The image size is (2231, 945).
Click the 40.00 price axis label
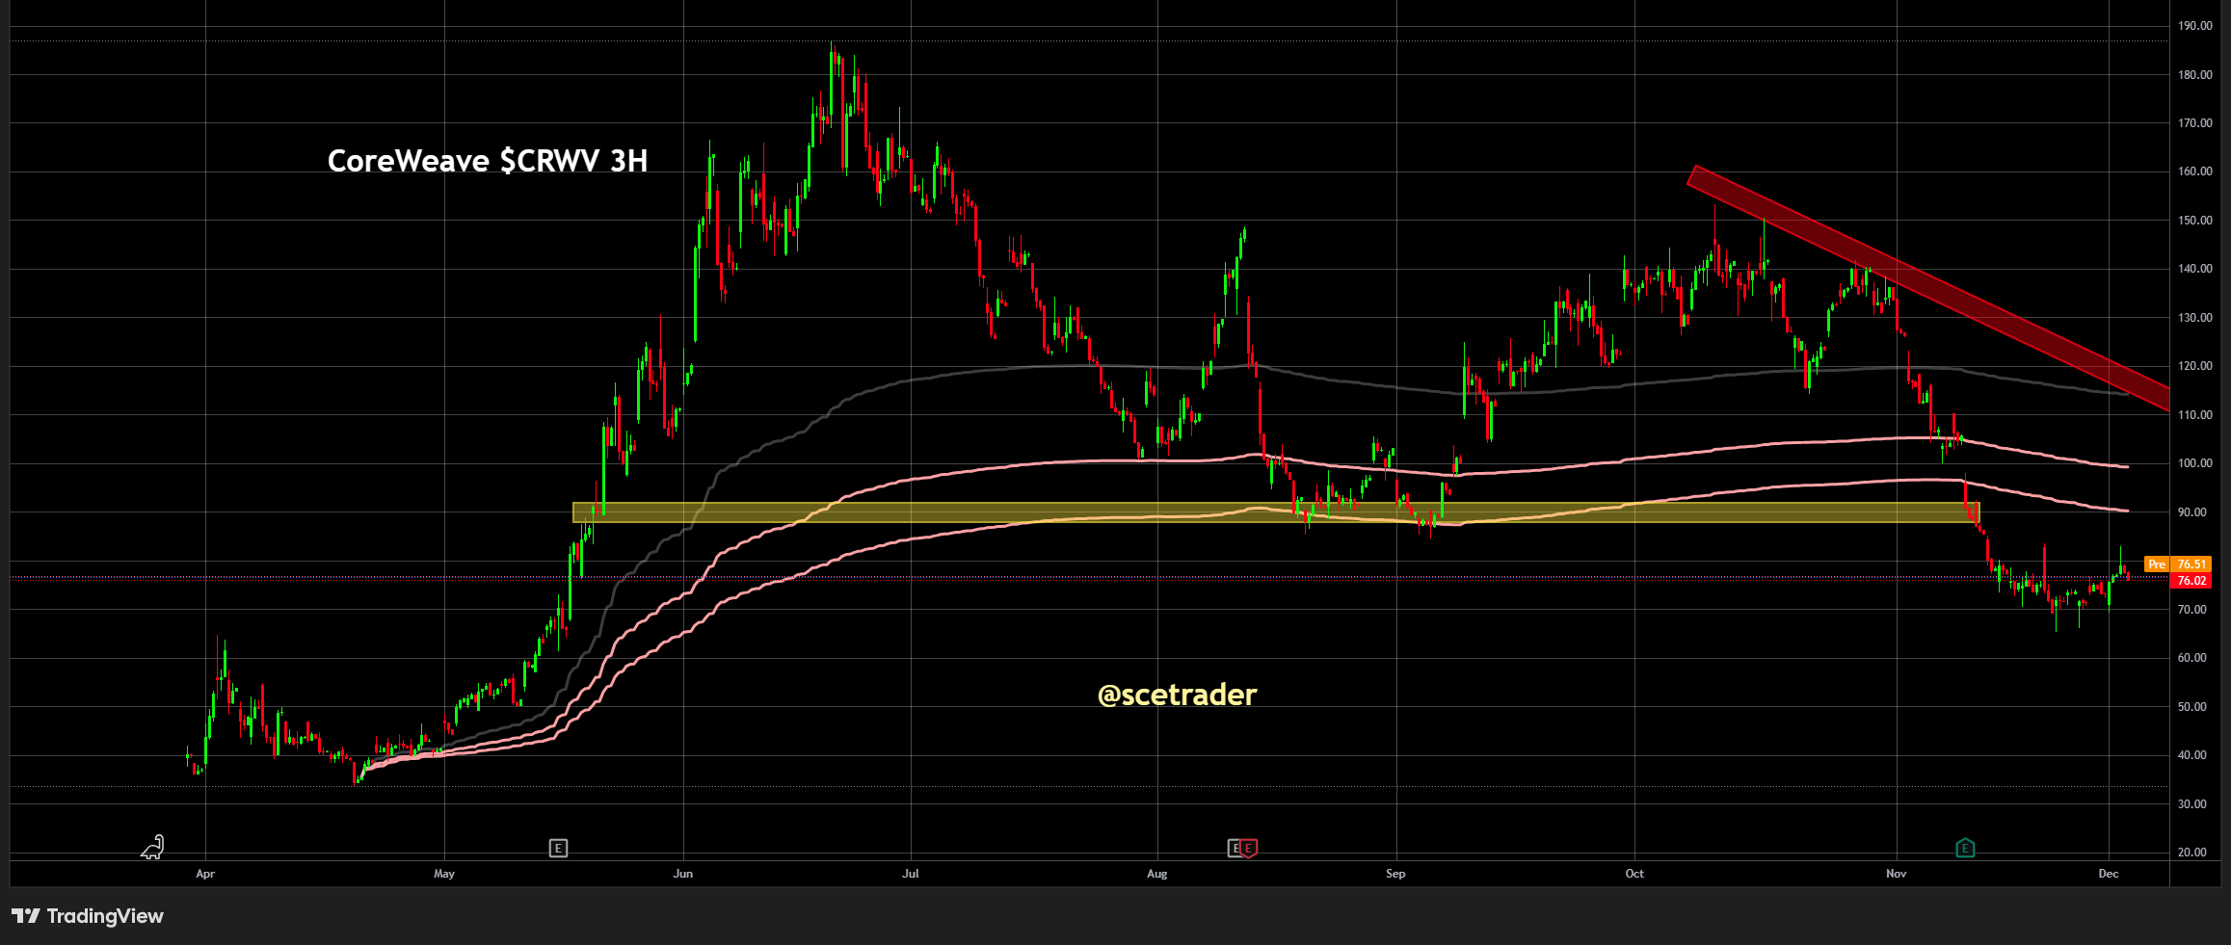coord(2191,755)
